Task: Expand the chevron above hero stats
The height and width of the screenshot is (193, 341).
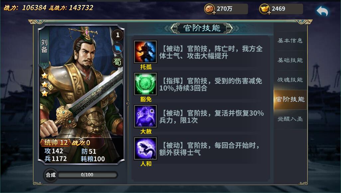Action: pyautogui.click(x=81, y=139)
